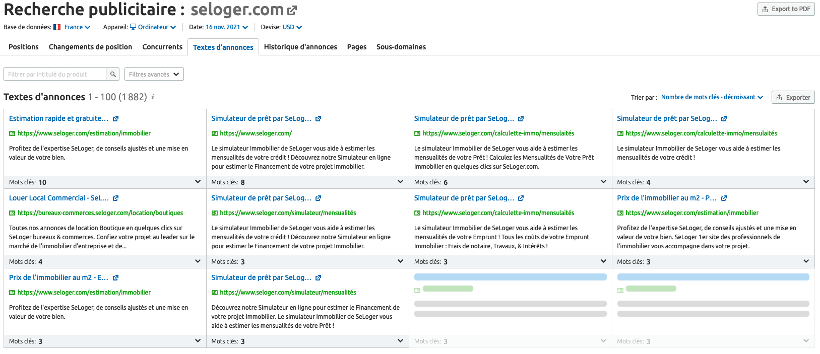This screenshot has width=820, height=354.
Task: Change the date 16 nov. 2021 dropdown
Action: point(227,27)
